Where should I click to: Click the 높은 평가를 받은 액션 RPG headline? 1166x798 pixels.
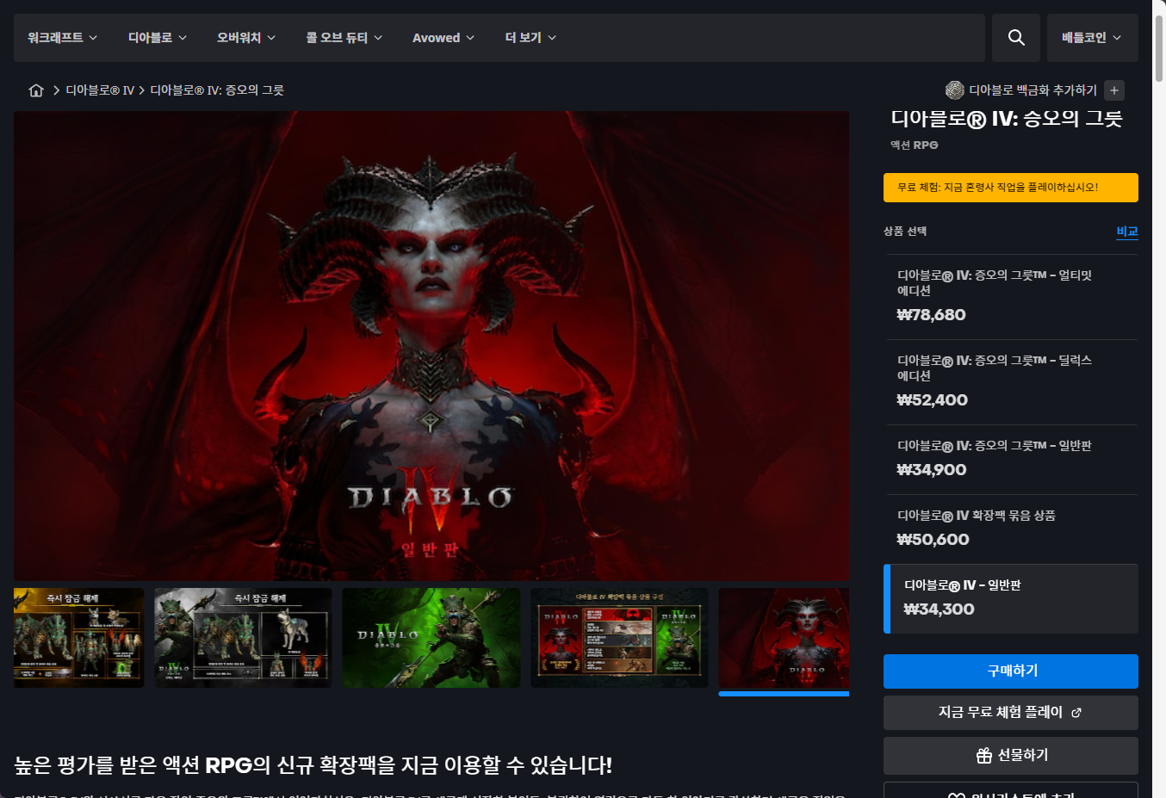click(x=313, y=765)
